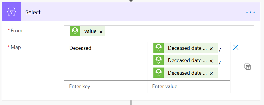The height and width of the screenshot is (105, 264).
Task: Remove the second Deceased date token
Action: coord(211,61)
